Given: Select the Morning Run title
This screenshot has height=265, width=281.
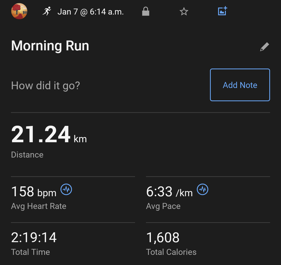Looking at the screenshot, I should (x=50, y=46).
